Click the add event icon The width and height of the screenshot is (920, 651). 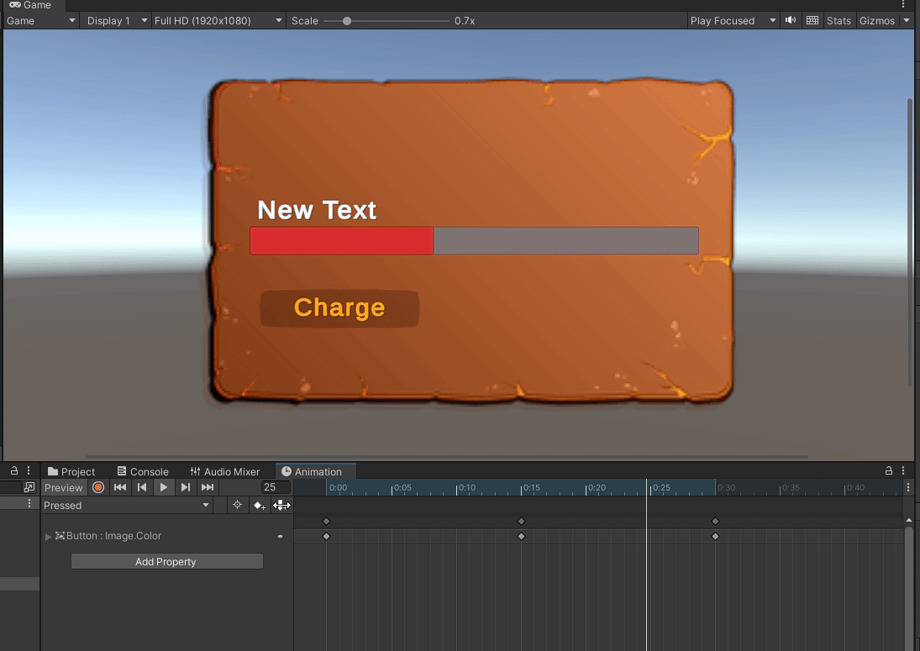281,505
